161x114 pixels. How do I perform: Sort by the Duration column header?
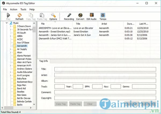(x=130, y=24)
